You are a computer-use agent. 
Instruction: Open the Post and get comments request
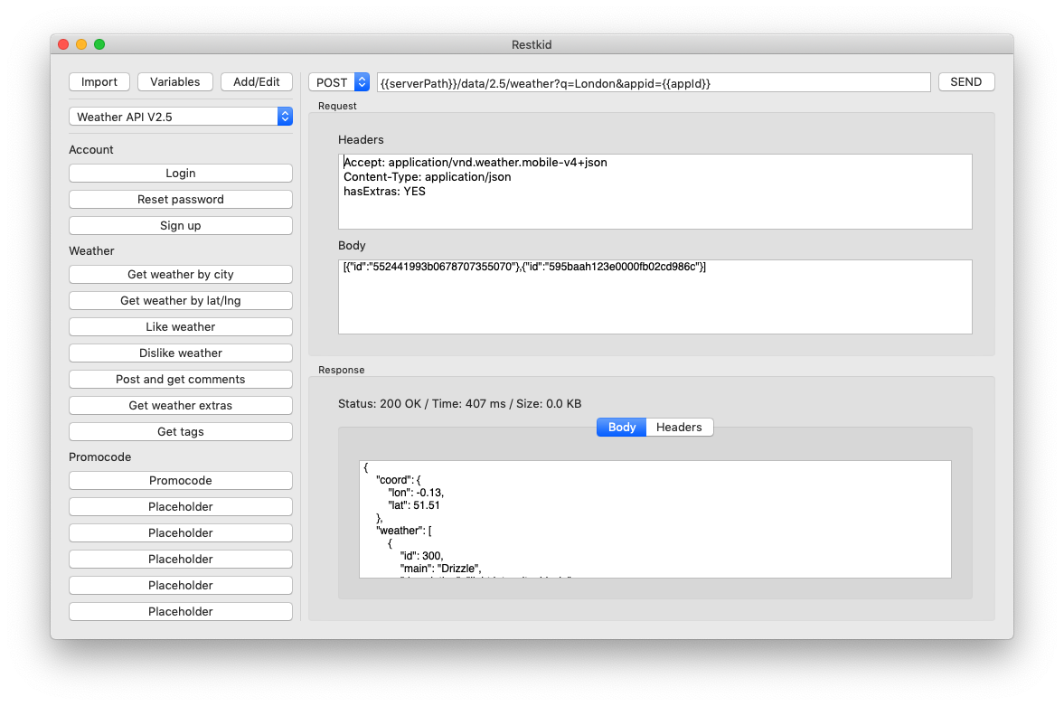(181, 380)
